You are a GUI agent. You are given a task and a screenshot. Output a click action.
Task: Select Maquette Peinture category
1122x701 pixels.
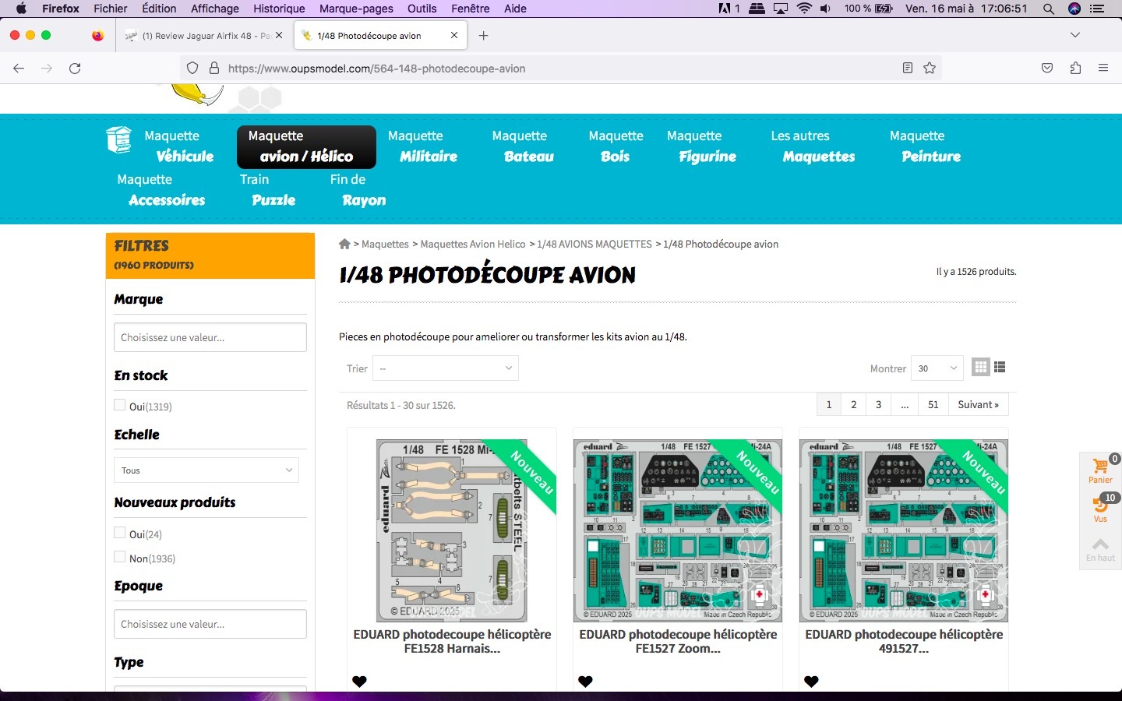925,146
